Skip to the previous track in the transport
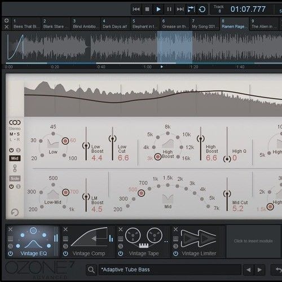This screenshot has height=282, width=282. pos(136,9)
